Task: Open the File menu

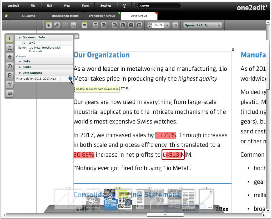Action: tap(33, 6)
